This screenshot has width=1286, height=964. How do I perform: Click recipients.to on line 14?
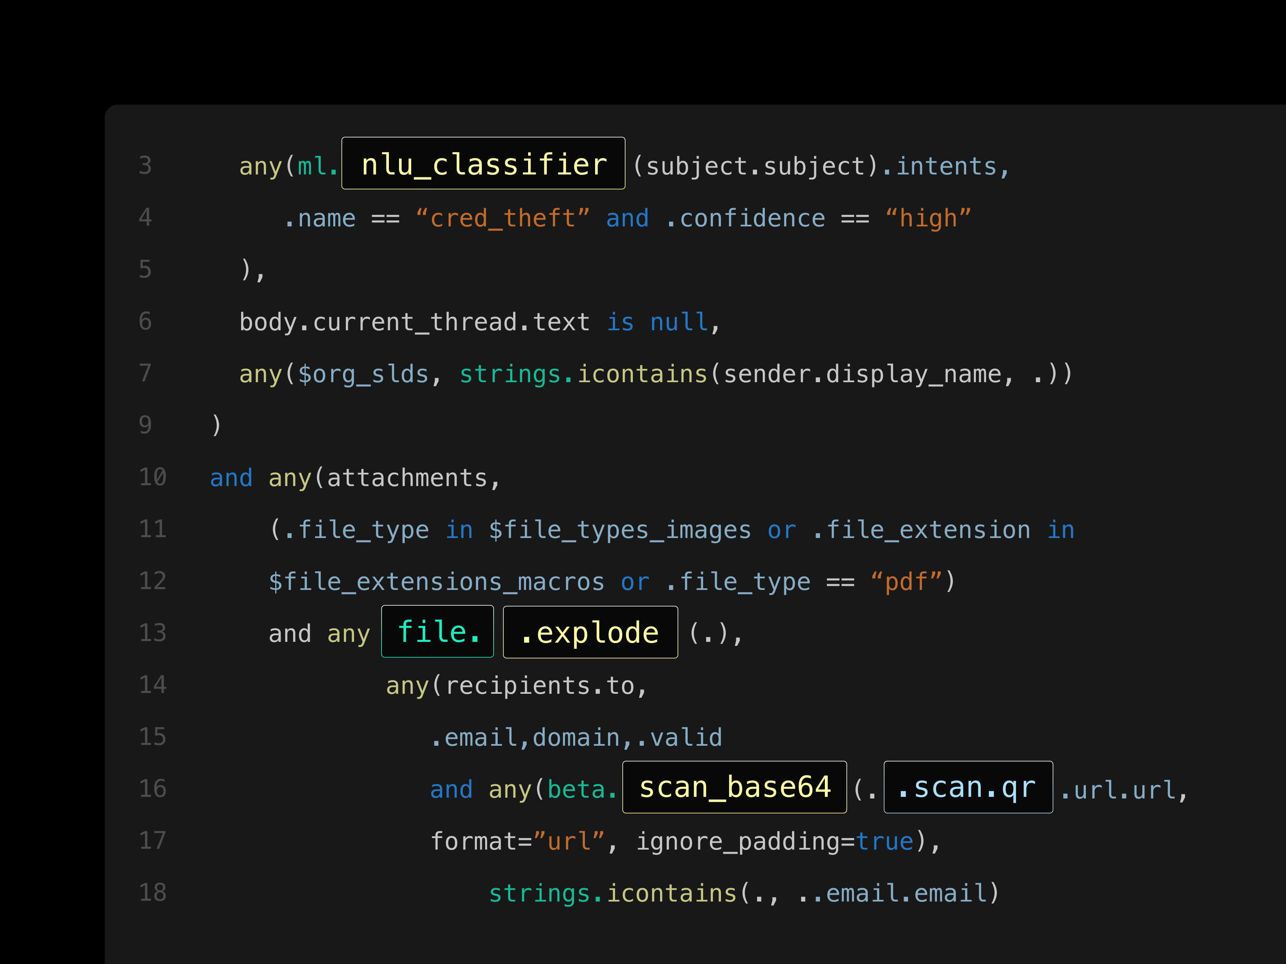point(539,686)
